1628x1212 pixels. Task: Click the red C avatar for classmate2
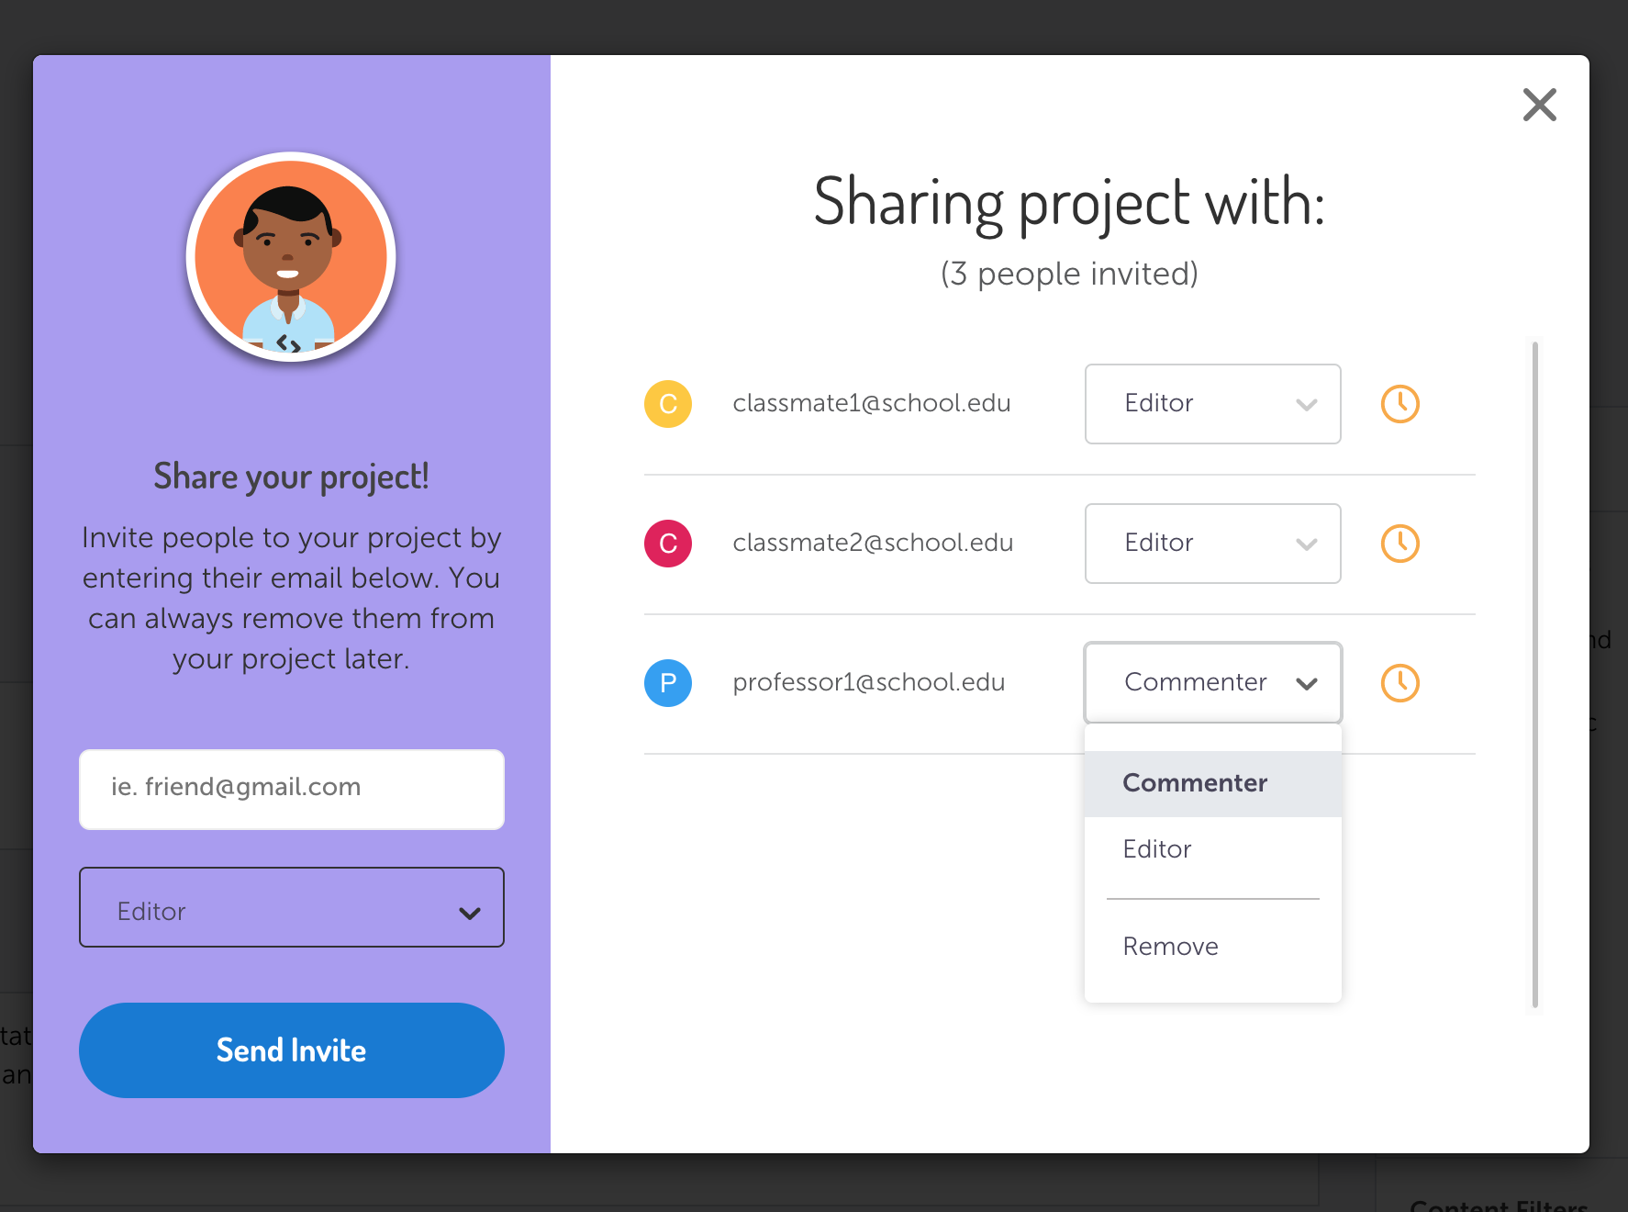[x=668, y=544]
